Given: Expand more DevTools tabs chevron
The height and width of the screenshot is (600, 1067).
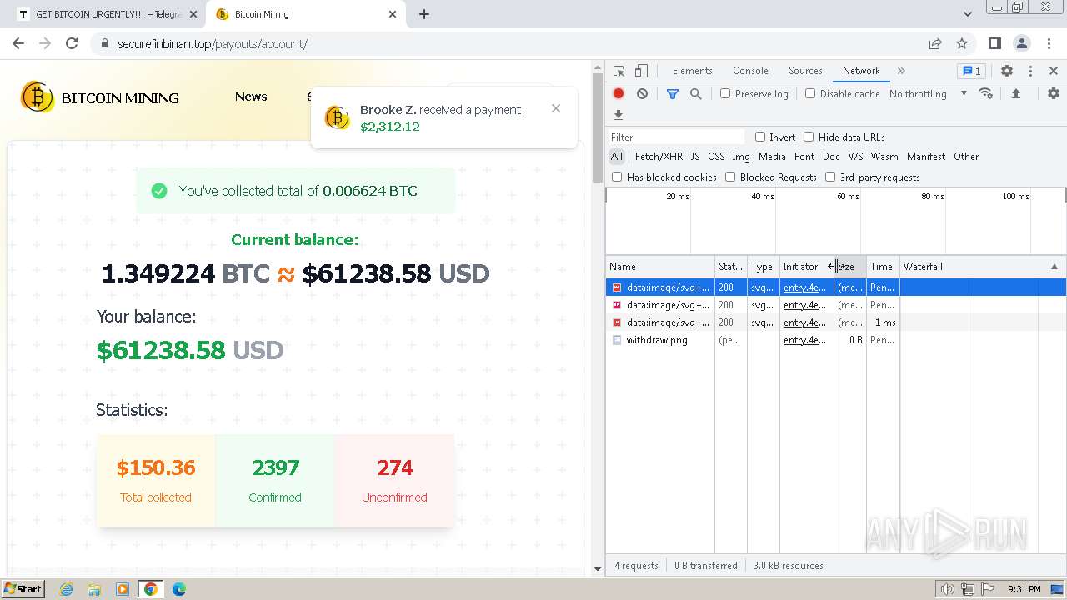Looking at the screenshot, I should pyautogui.click(x=901, y=71).
